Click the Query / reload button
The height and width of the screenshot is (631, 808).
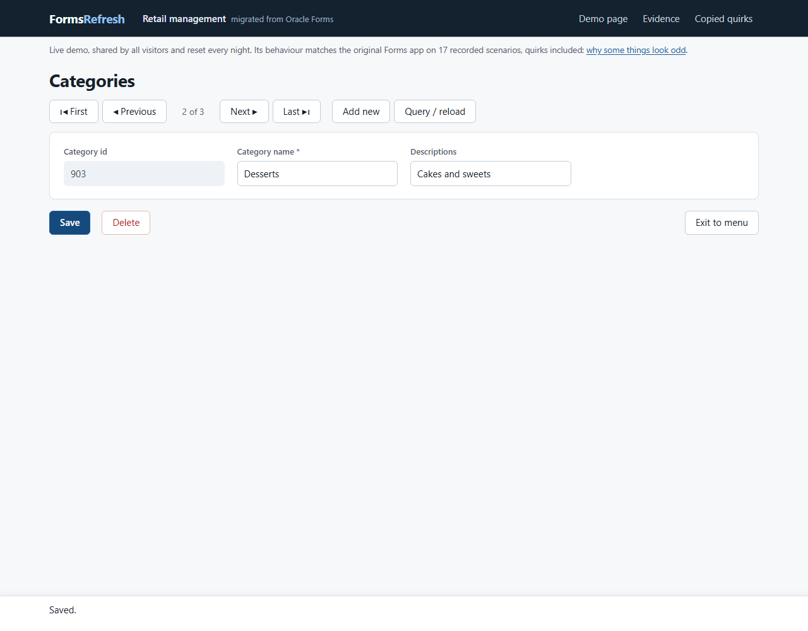pos(435,112)
